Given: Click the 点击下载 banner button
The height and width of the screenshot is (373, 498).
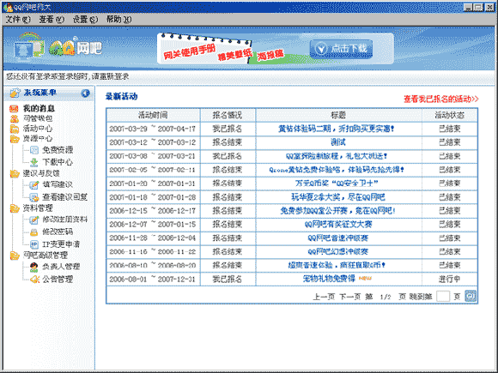Looking at the screenshot, I should pos(341,49).
